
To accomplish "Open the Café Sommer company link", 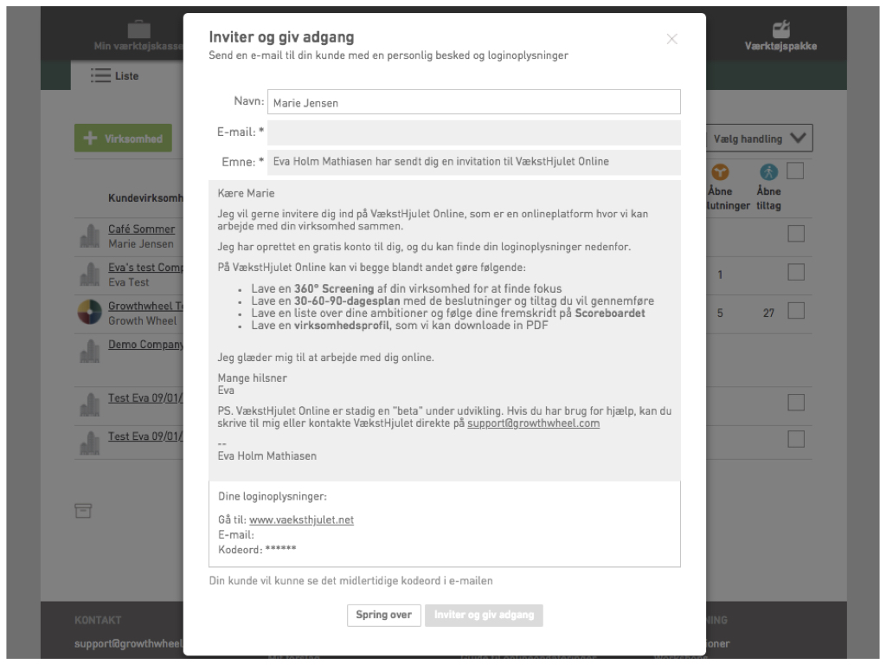I will point(141,229).
